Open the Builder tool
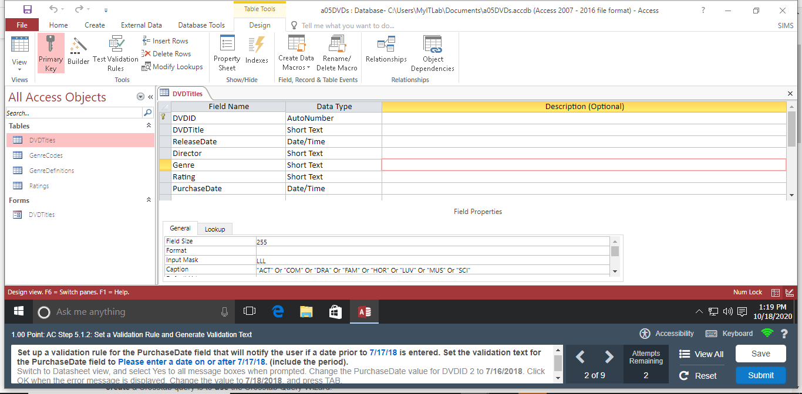The height and width of the screenshot is (394, 802). [78, 53]
